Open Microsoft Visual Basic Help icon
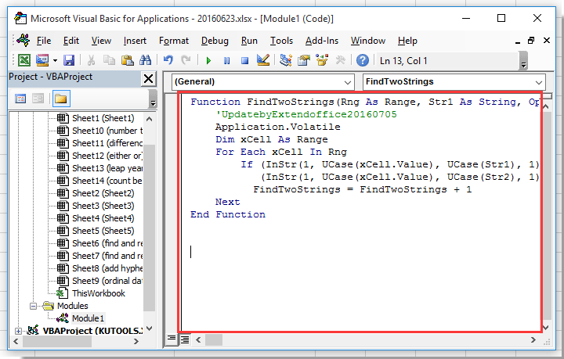Image resolution: width=564 pixels, height=359 pixels. 362,60
